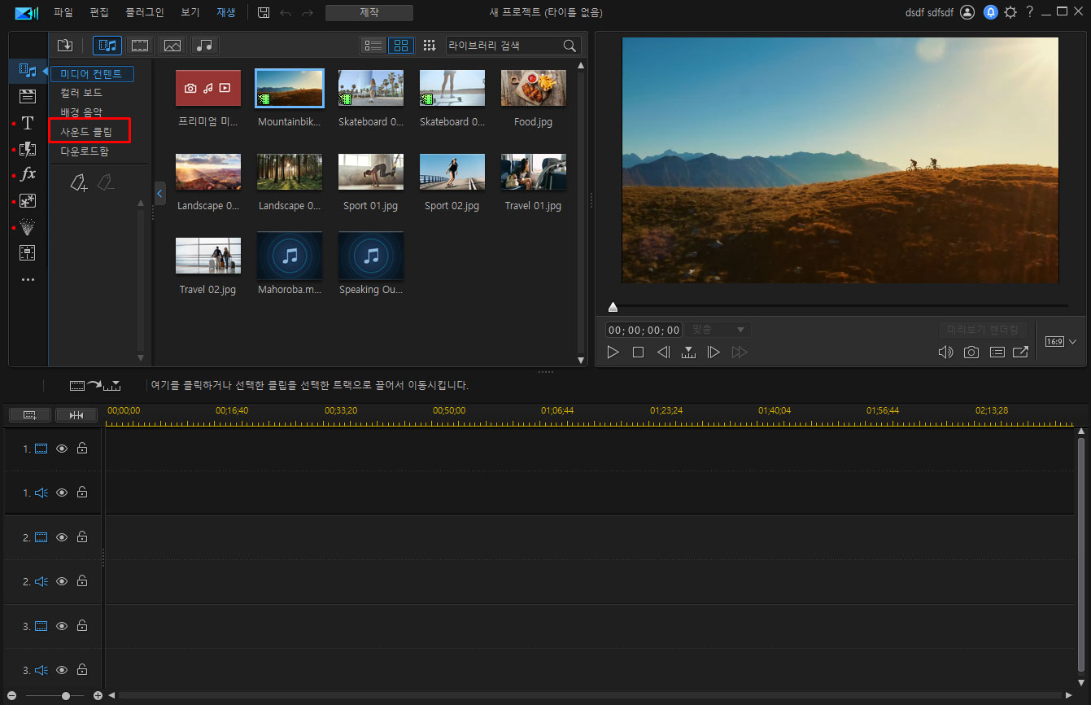The height and width of the screenshot is (705, 1091).
Task: Collapse the library explorer panel chevron
Action: pos(159,194)
